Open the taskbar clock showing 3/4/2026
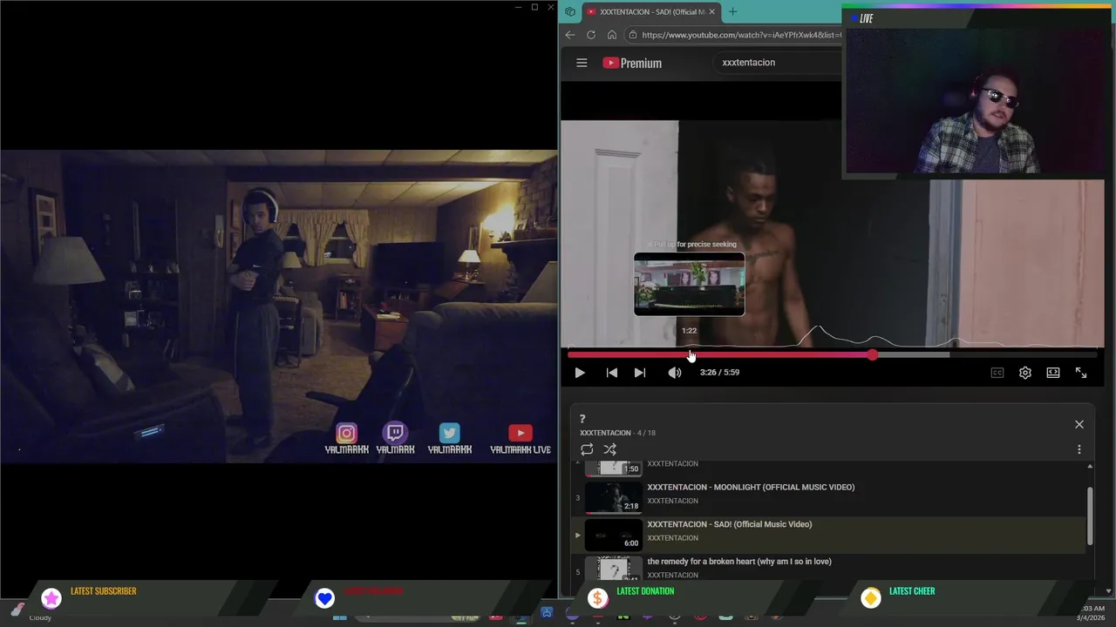The image size is (1116, 627). pos(1092,612)
